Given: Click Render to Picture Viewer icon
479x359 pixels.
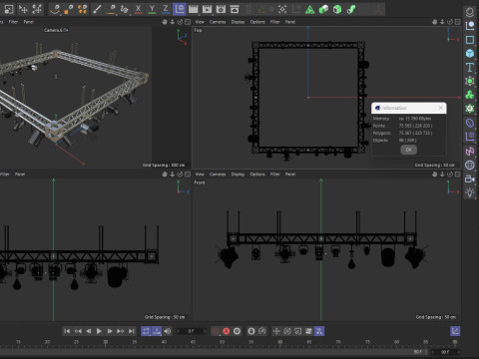Looking at the screenshot, I should point(207,9).
